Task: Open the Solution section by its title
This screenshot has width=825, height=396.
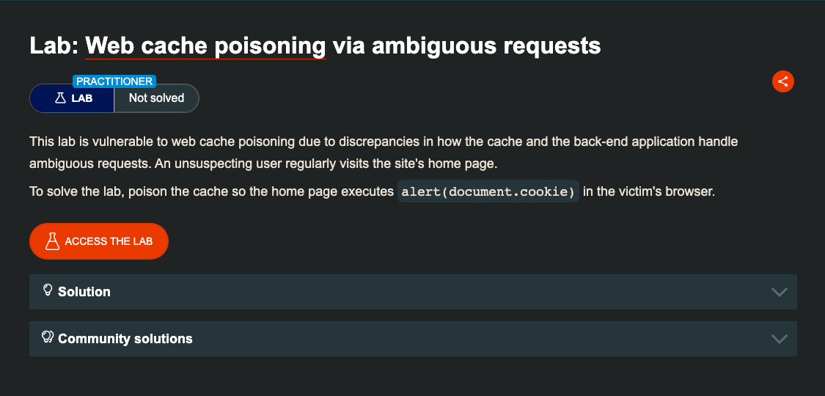Action: pos(84,292)
